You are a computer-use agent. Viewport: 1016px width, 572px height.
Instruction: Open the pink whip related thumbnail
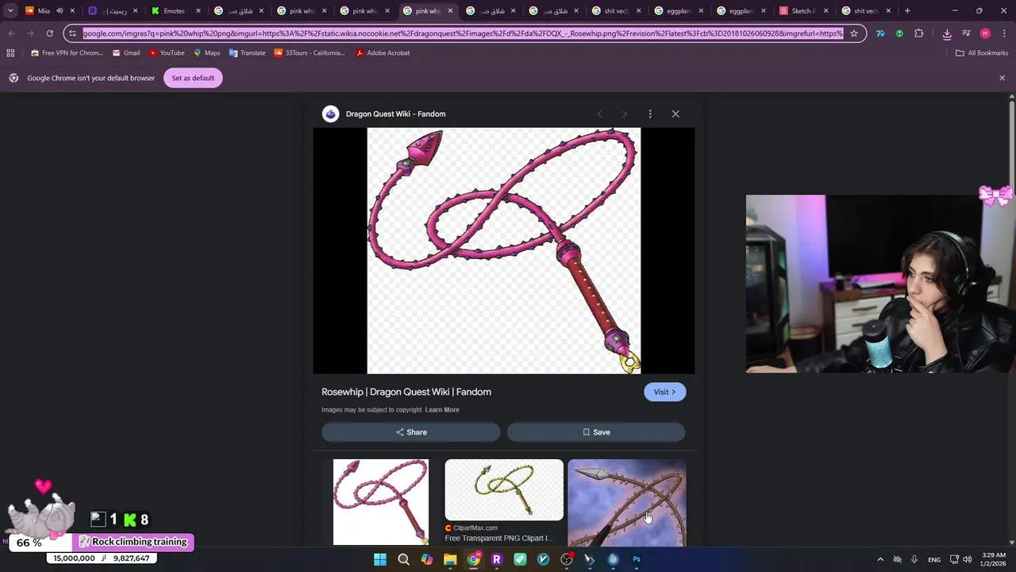pos(380,502)
